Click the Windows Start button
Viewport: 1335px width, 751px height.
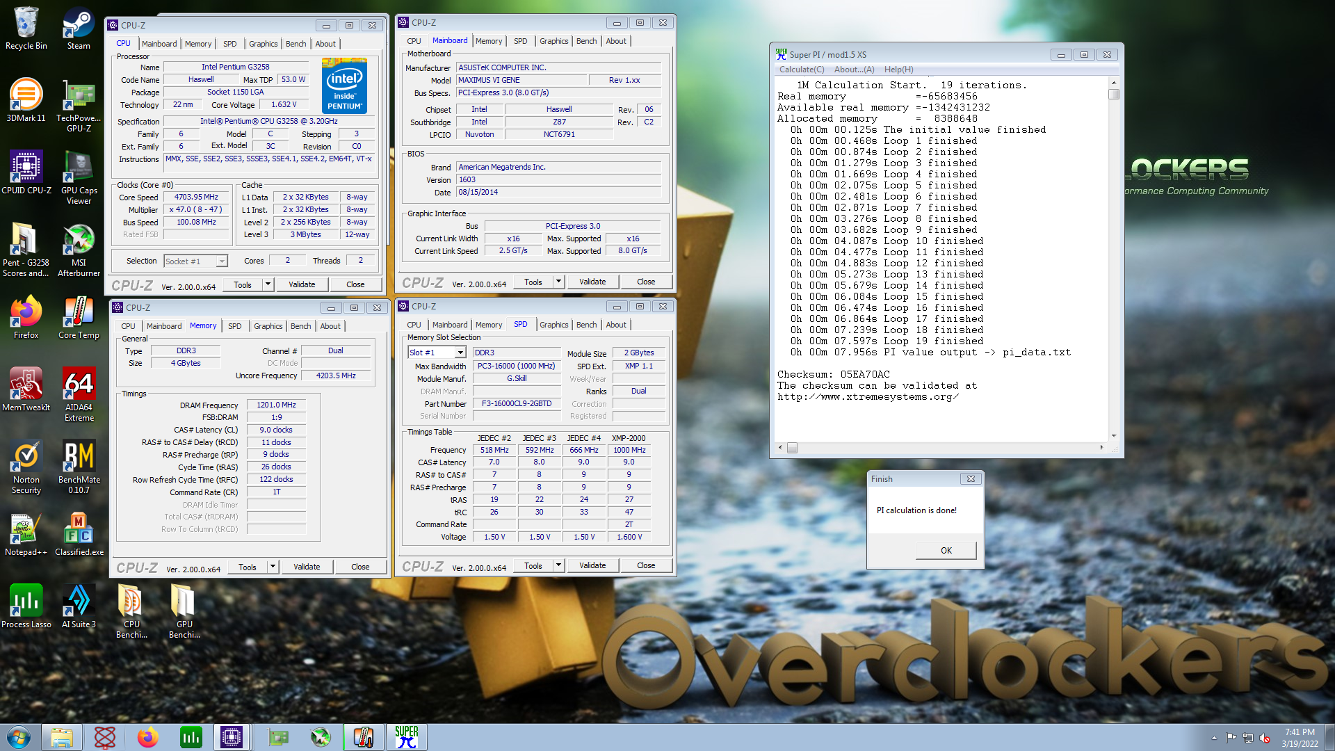tap(19, 737)
